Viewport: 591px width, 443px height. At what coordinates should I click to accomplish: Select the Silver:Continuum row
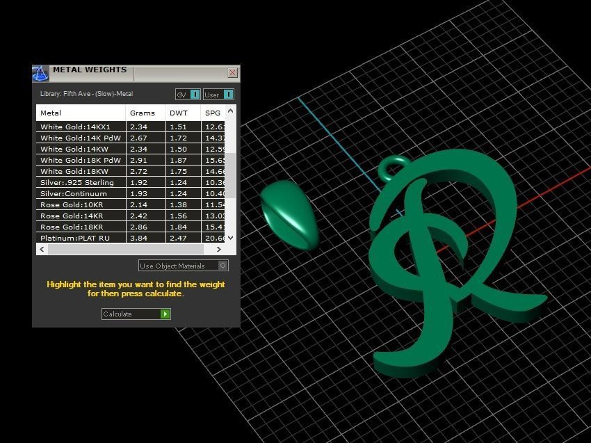click(x=131, y=193)
